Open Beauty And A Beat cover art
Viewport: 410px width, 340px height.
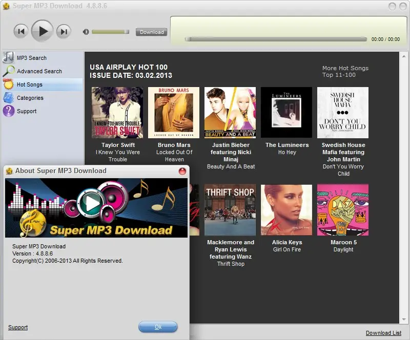click(x=230, y=113)
